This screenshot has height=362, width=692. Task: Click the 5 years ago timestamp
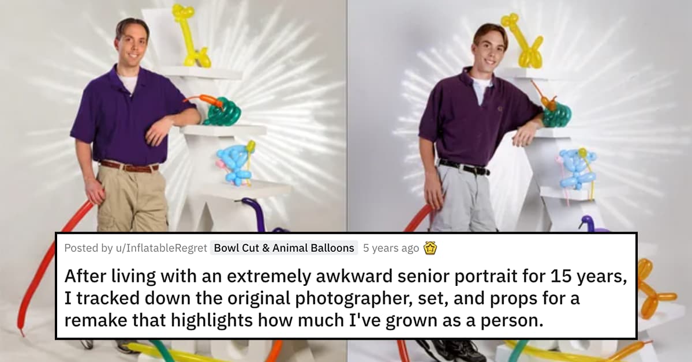[391, 248]
